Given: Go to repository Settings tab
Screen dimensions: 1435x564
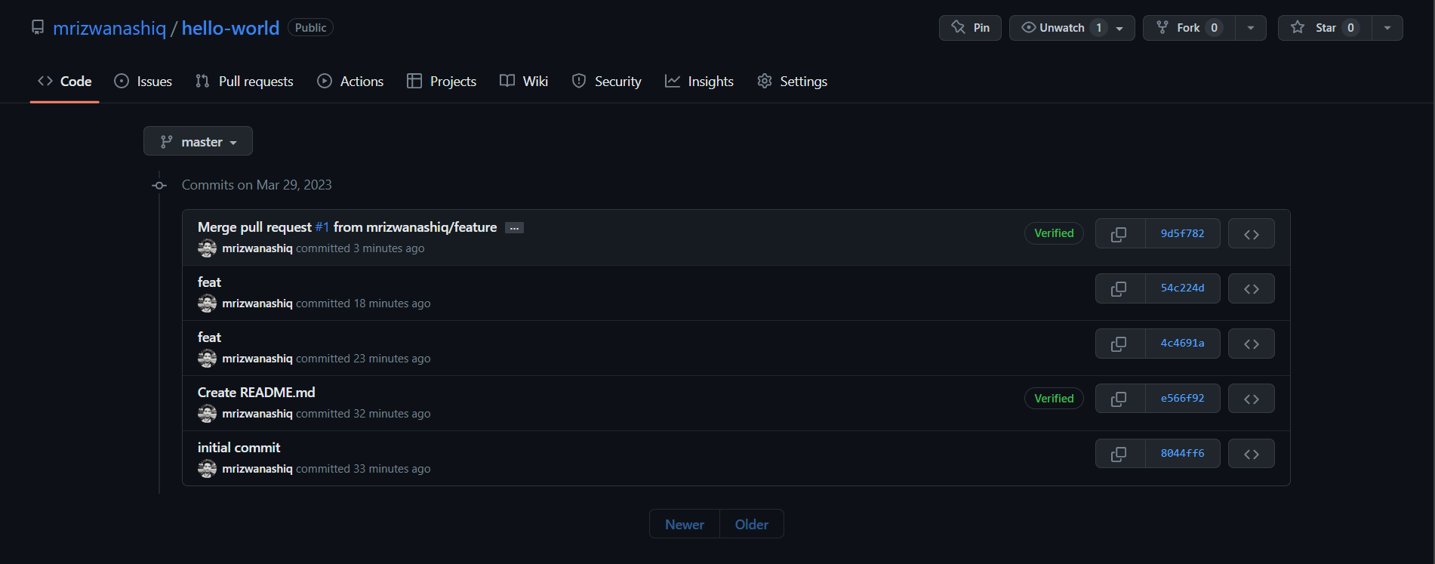Looking at the screenshot, I should [x=792, y=82].
